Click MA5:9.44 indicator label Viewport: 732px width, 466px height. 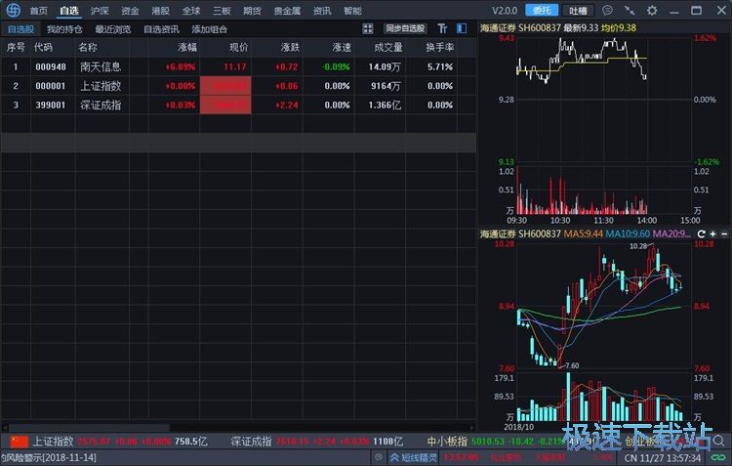[583, 233]
